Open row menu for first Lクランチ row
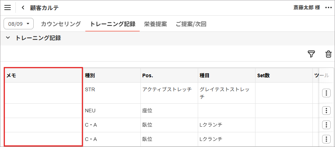The width and height of the screenshot is (335, 147). [326, 125]
